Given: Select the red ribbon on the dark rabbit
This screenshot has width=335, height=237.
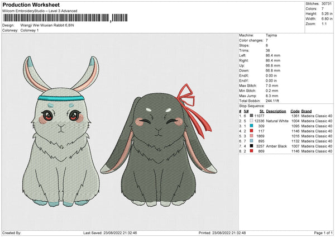Looking at the screenshot, I should 193,110.
